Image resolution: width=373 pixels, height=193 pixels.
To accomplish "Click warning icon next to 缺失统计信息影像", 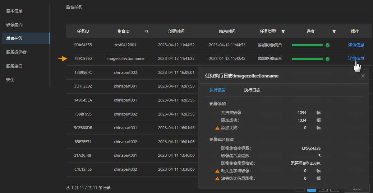I will pyautogui.click(x=217, y=179).
